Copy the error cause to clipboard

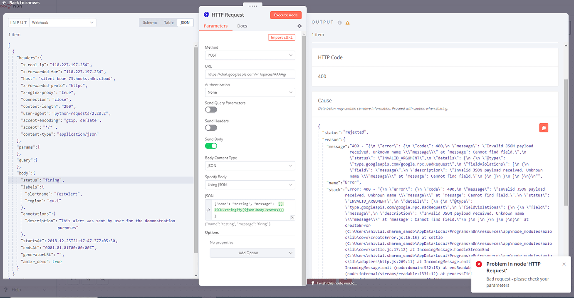pos(543,128)
